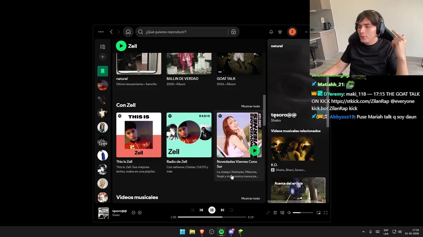Image resolution: width=423 pixels, height=237 pixels.
Task: Open Brave browser from taskbar
Action: (x=202, y=232)
